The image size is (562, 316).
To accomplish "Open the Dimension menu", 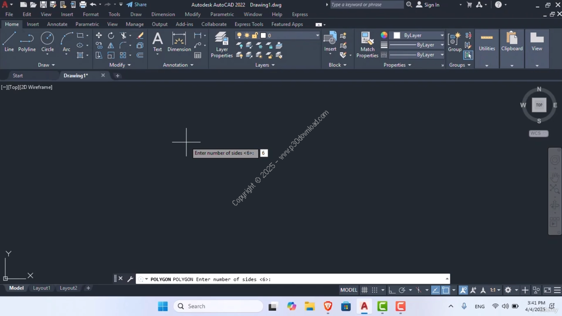I will tap(163, 14).
